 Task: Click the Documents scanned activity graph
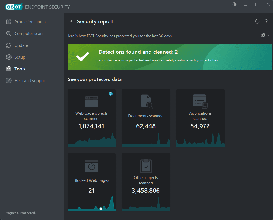click(146, 140)
